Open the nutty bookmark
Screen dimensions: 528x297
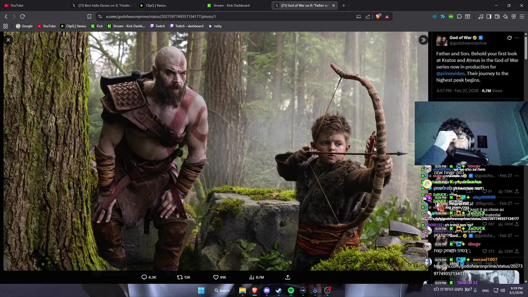click(x=215, y=26)
